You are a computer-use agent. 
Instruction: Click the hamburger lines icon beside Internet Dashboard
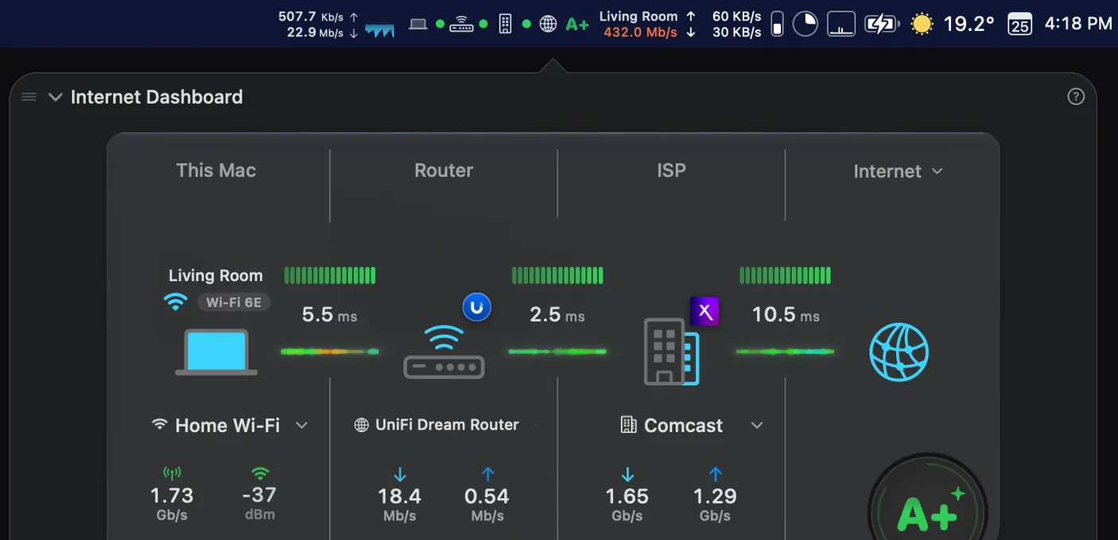(29, 97)
